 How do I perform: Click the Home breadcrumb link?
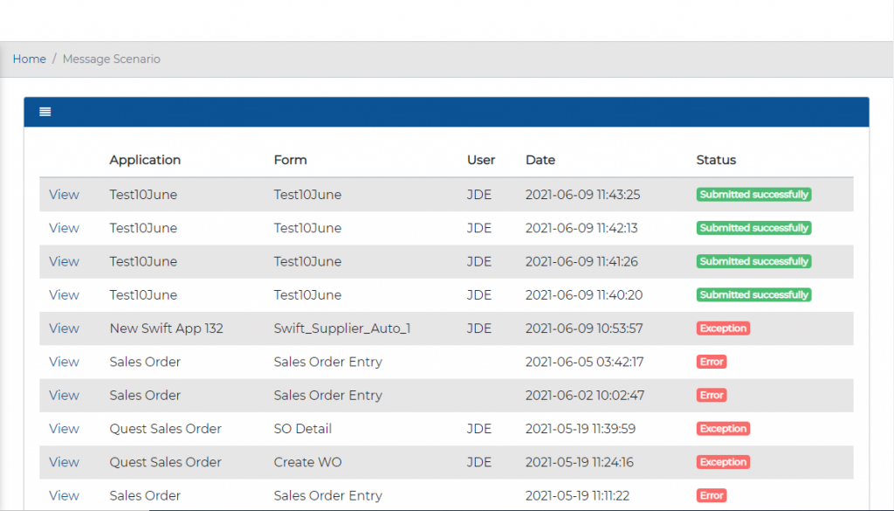[x=29, y=59]
